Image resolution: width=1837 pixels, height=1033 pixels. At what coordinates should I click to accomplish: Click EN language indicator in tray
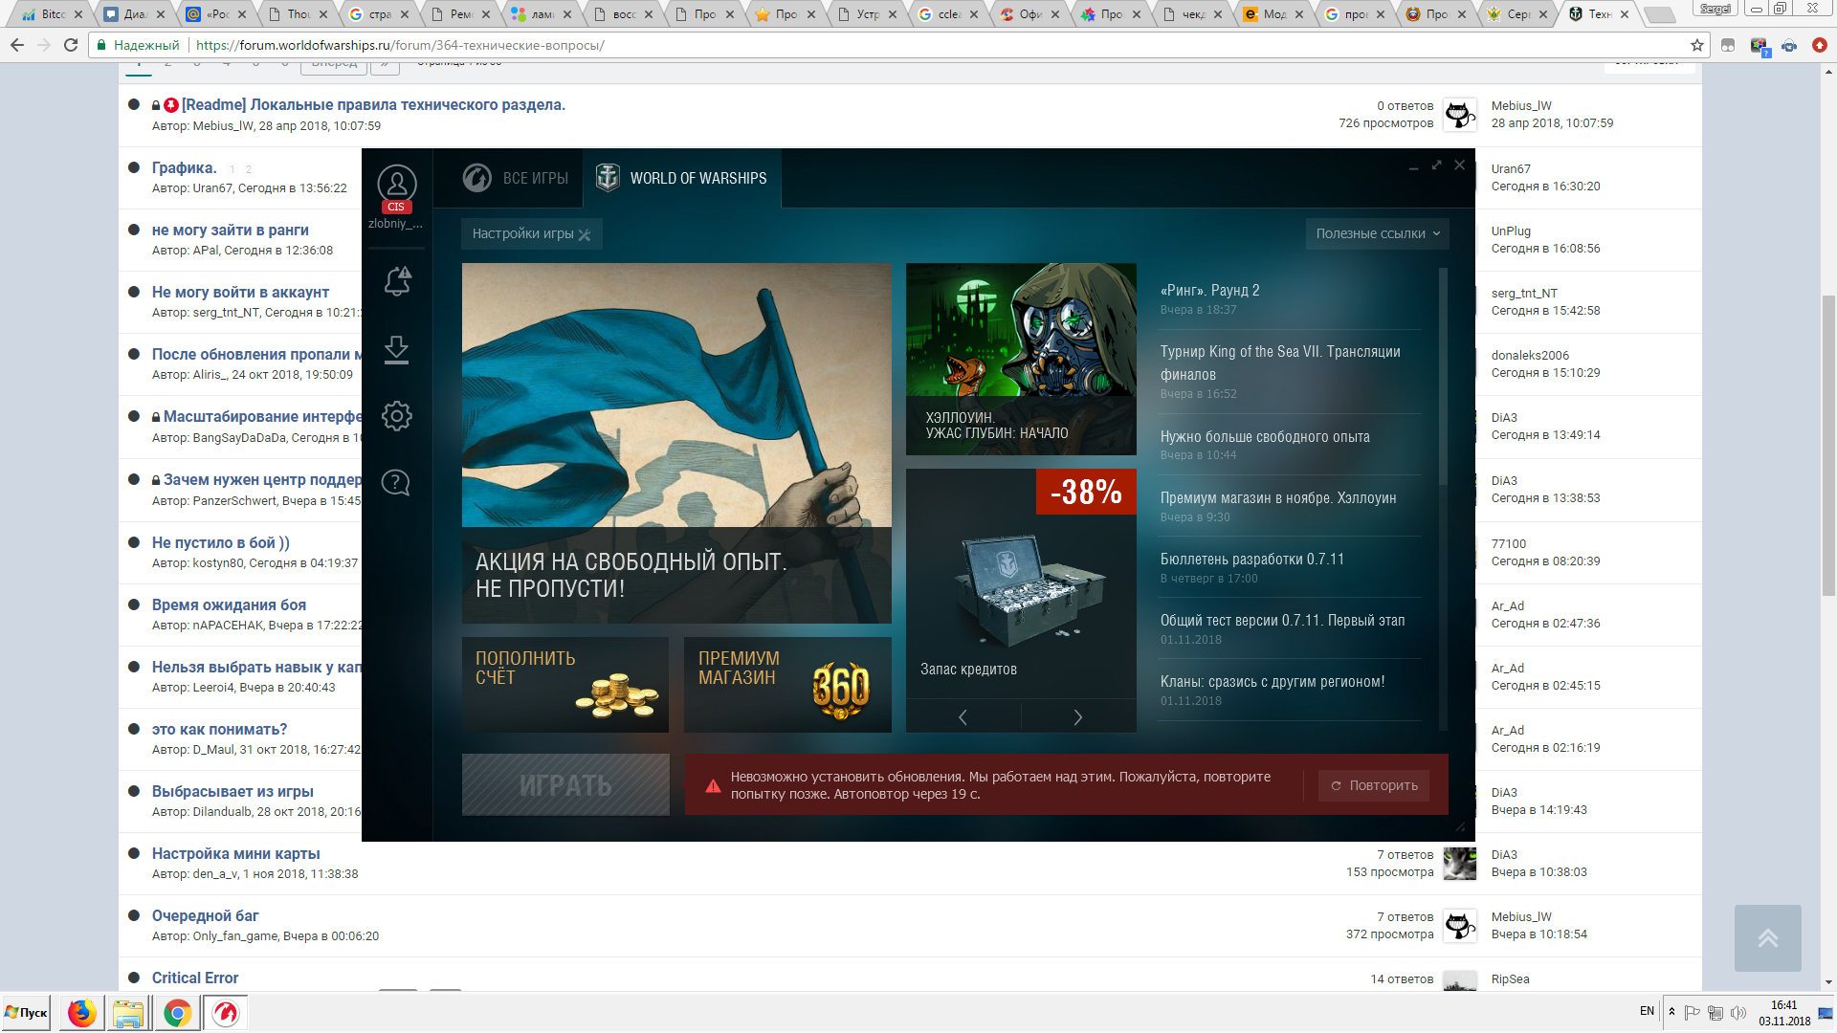[x=1647, y=1011]
